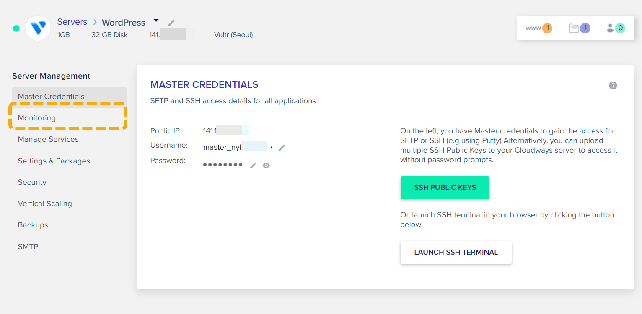
Task: Click the WordPress server name
Action: (x=124, y=23)
